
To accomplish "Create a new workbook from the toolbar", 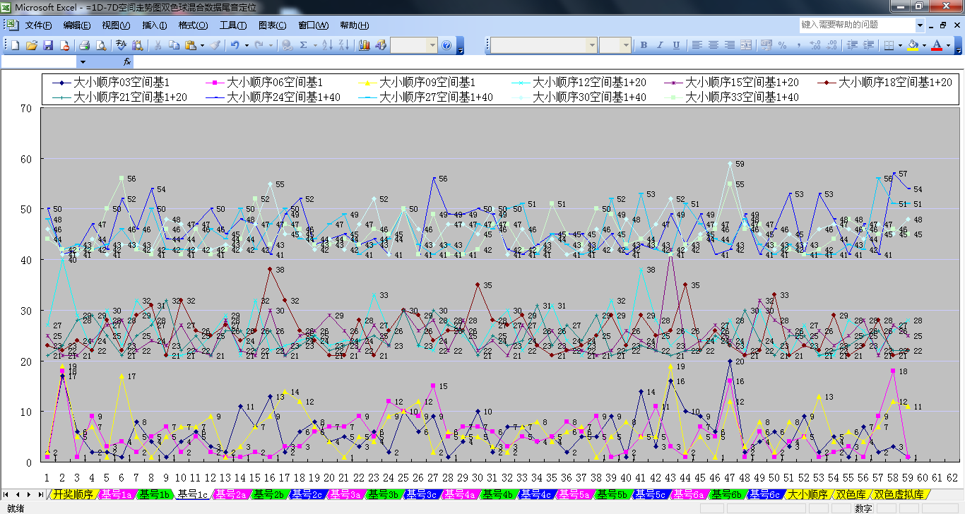I will click(15, 45).
